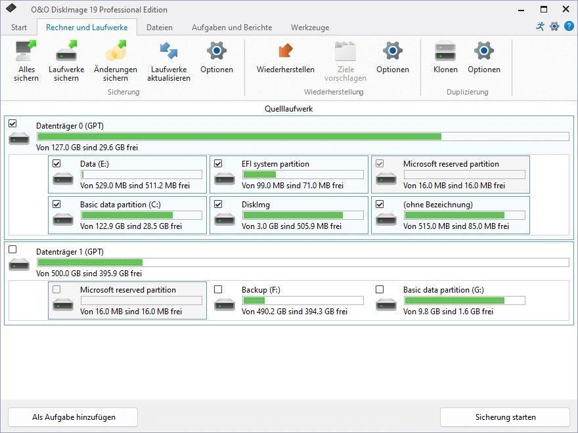
Task: Uncheck the Datenträger 0 checkbox
Action: point(12,123)
